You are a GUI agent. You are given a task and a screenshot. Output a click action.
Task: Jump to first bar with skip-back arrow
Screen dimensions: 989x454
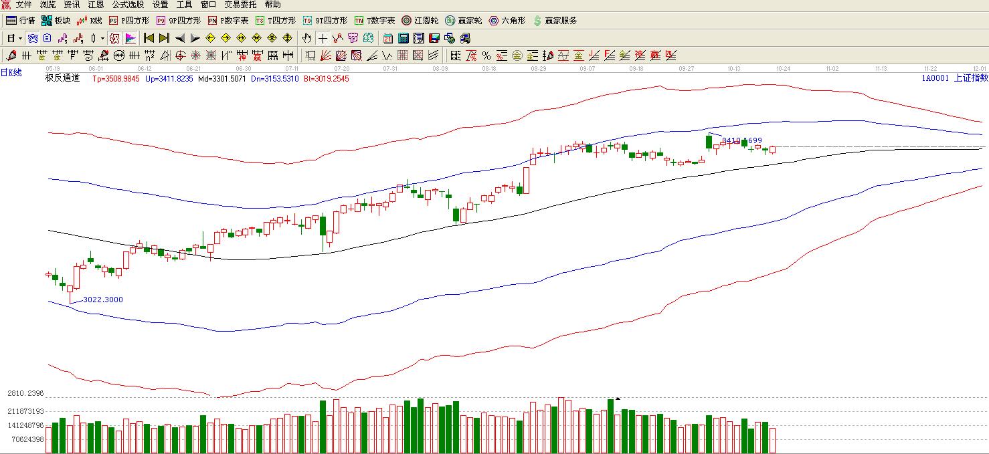[x=149, y=38]
